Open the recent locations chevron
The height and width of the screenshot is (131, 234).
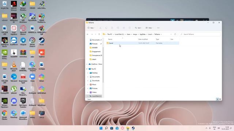pos(95,34)
